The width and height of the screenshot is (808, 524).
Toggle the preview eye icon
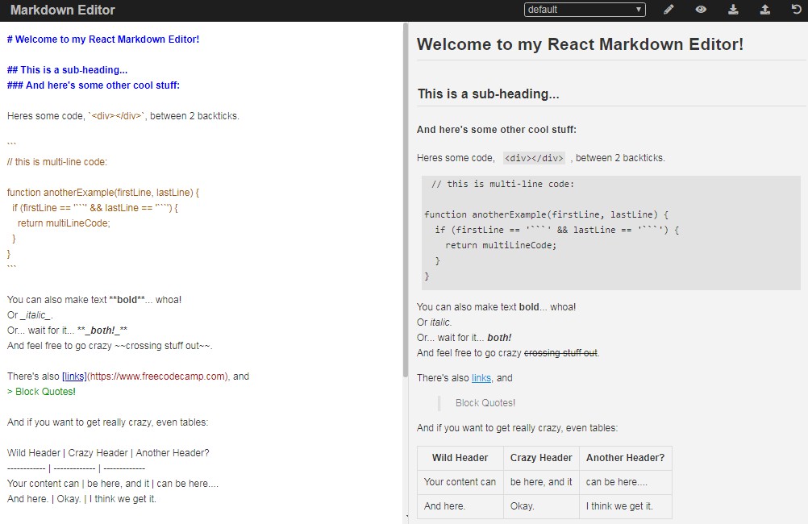tap(700, 10)
